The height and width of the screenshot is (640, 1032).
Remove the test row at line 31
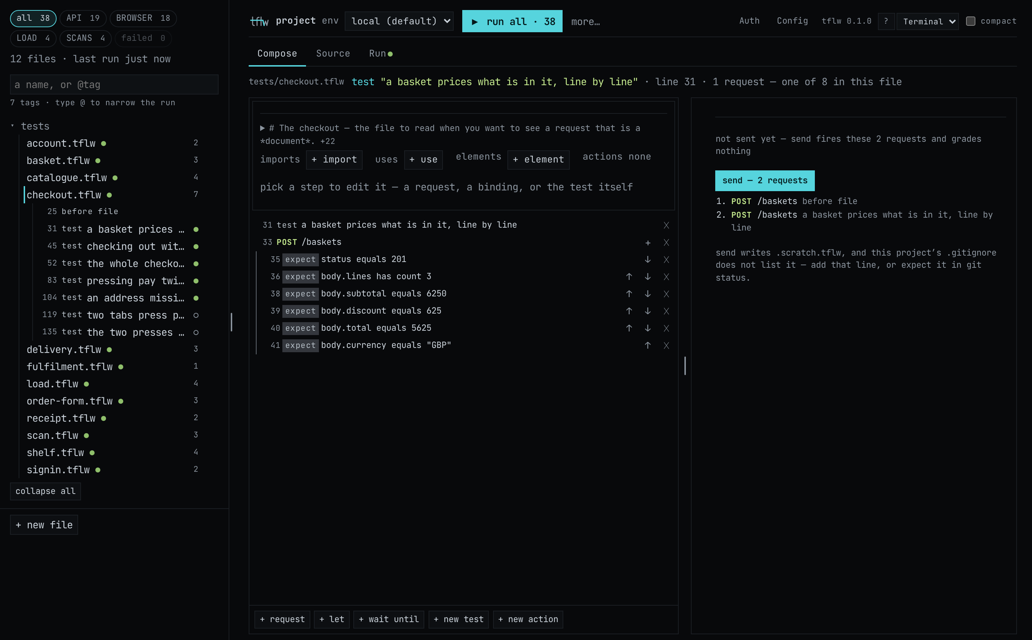666,225
